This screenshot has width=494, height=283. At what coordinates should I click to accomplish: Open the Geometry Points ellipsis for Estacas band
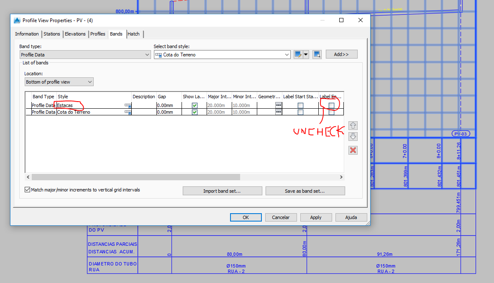point(278,105)
